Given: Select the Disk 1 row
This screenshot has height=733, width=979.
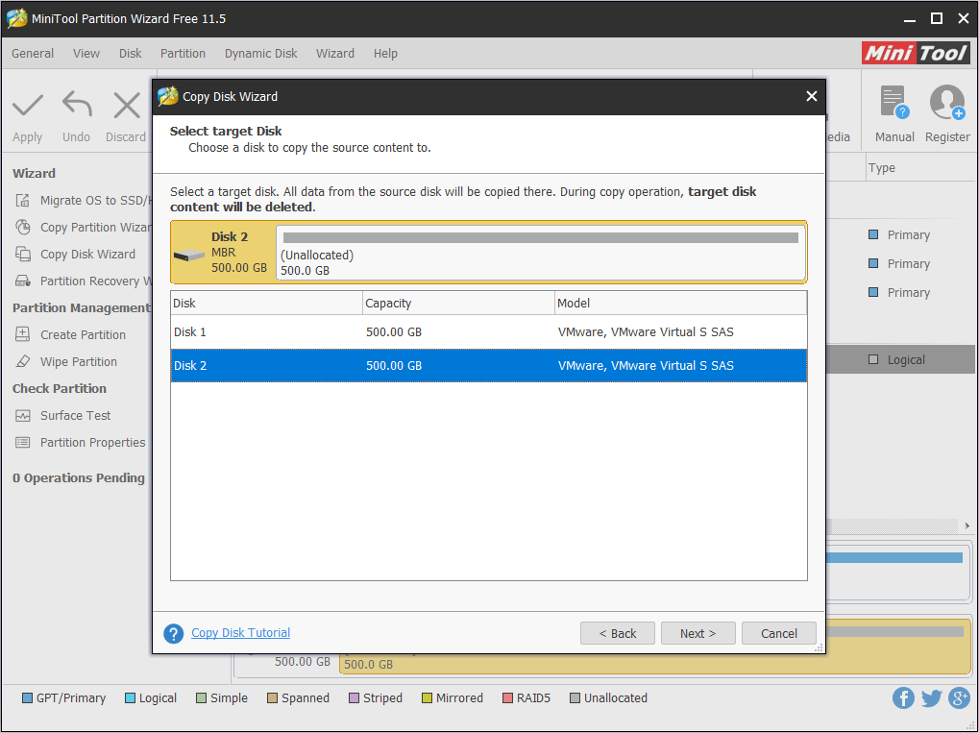Looking at the screenshot, I should (489, 332).
